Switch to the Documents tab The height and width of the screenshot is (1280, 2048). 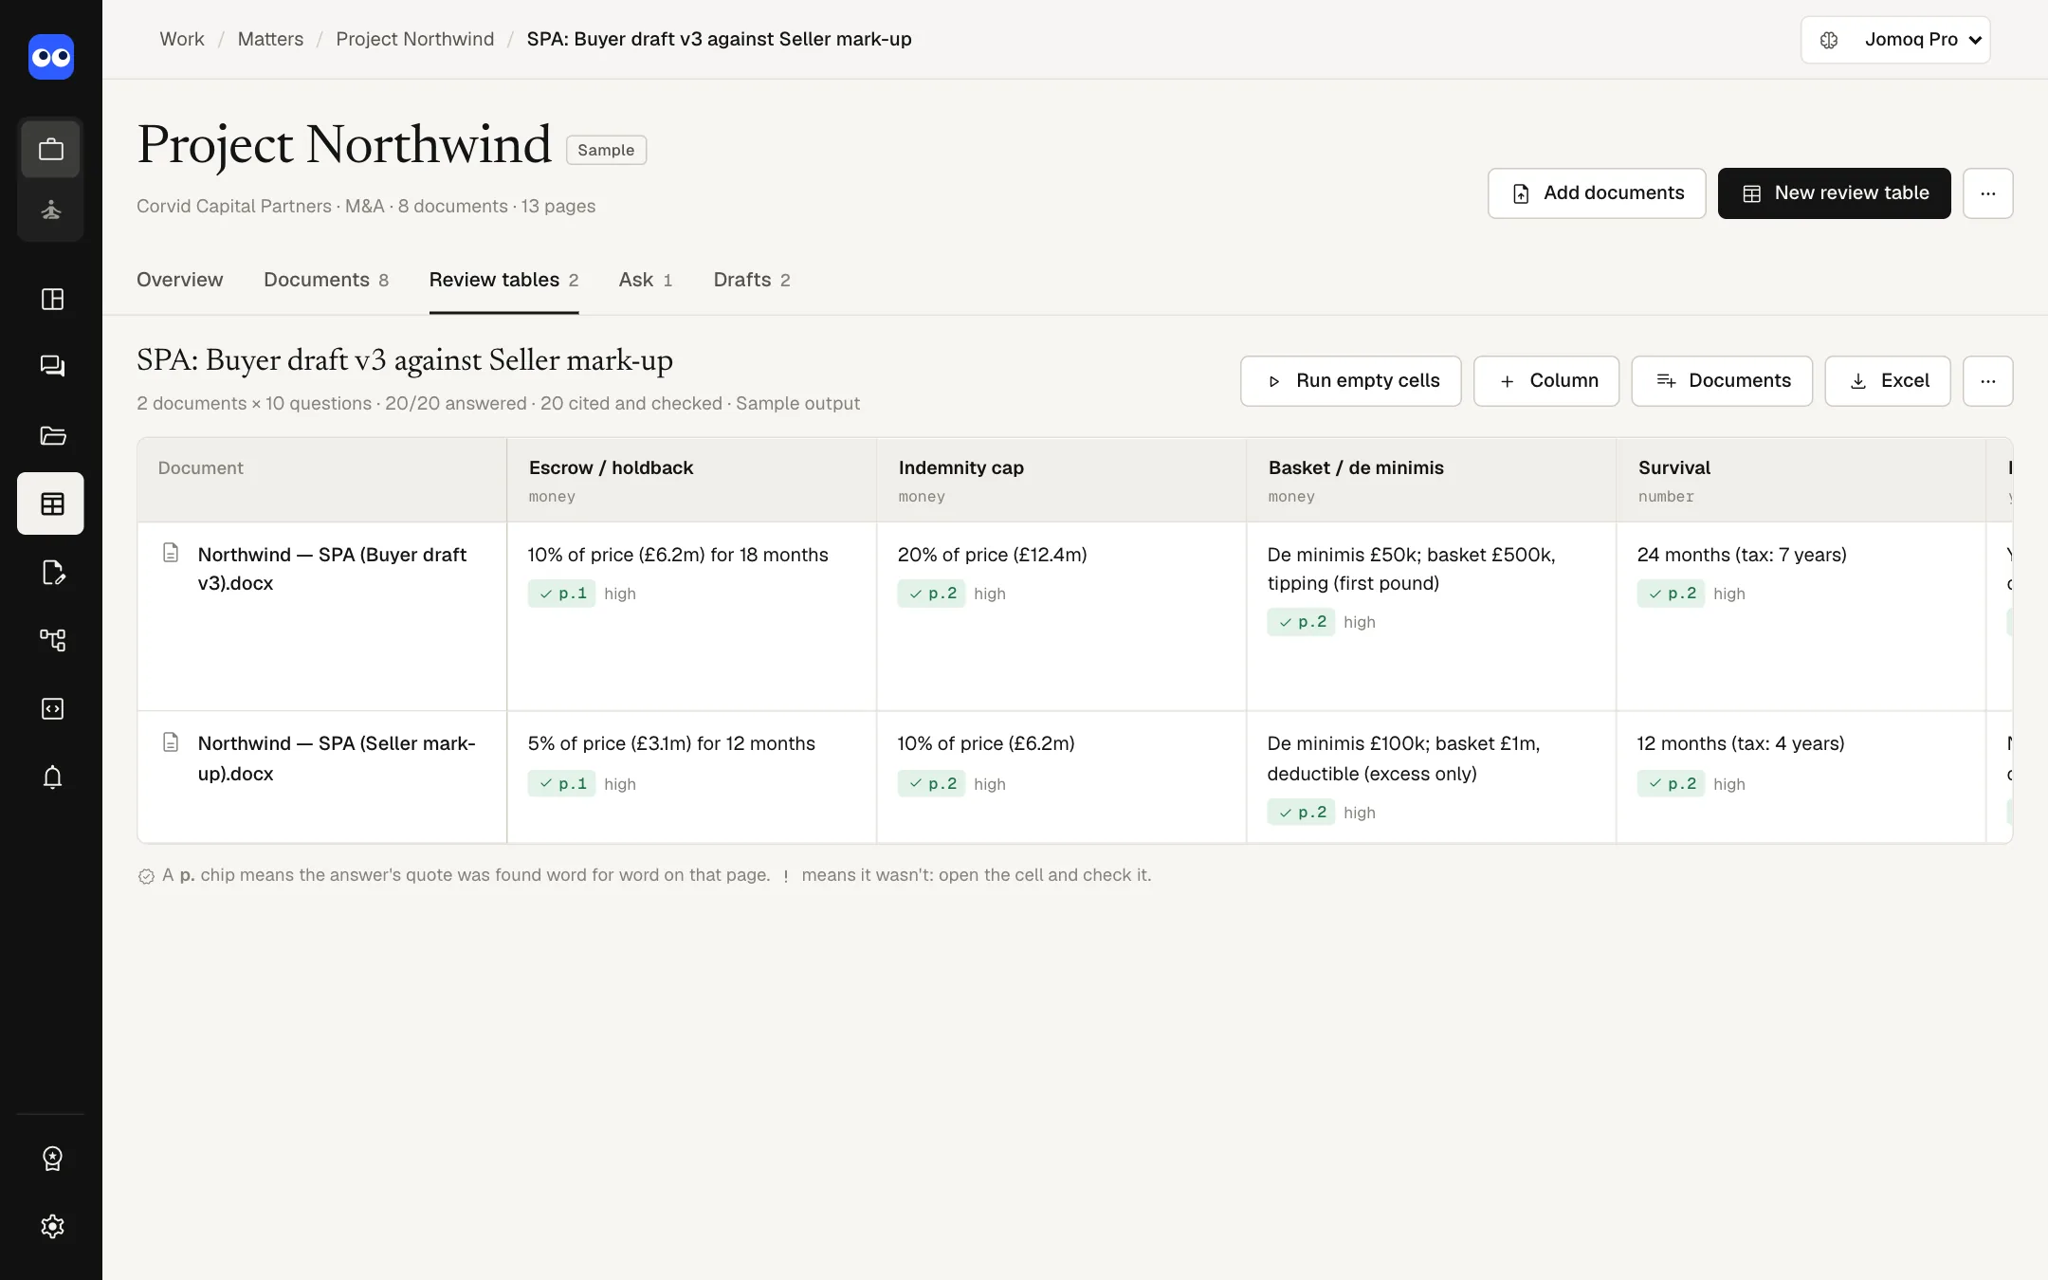[x=326, y=280]
